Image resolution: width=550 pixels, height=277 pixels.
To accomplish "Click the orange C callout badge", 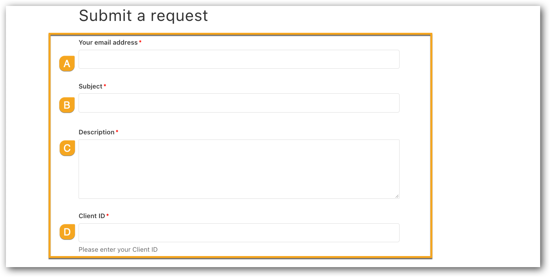I will 67,148.
